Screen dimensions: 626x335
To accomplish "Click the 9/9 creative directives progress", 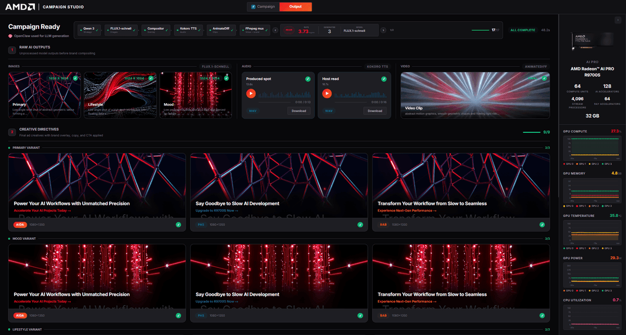I will [536, 132].
